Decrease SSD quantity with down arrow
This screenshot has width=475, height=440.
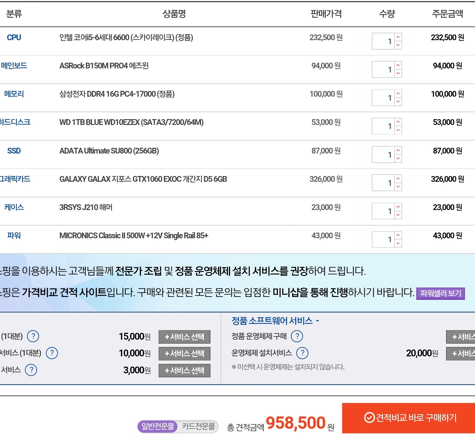pos(398,159)
